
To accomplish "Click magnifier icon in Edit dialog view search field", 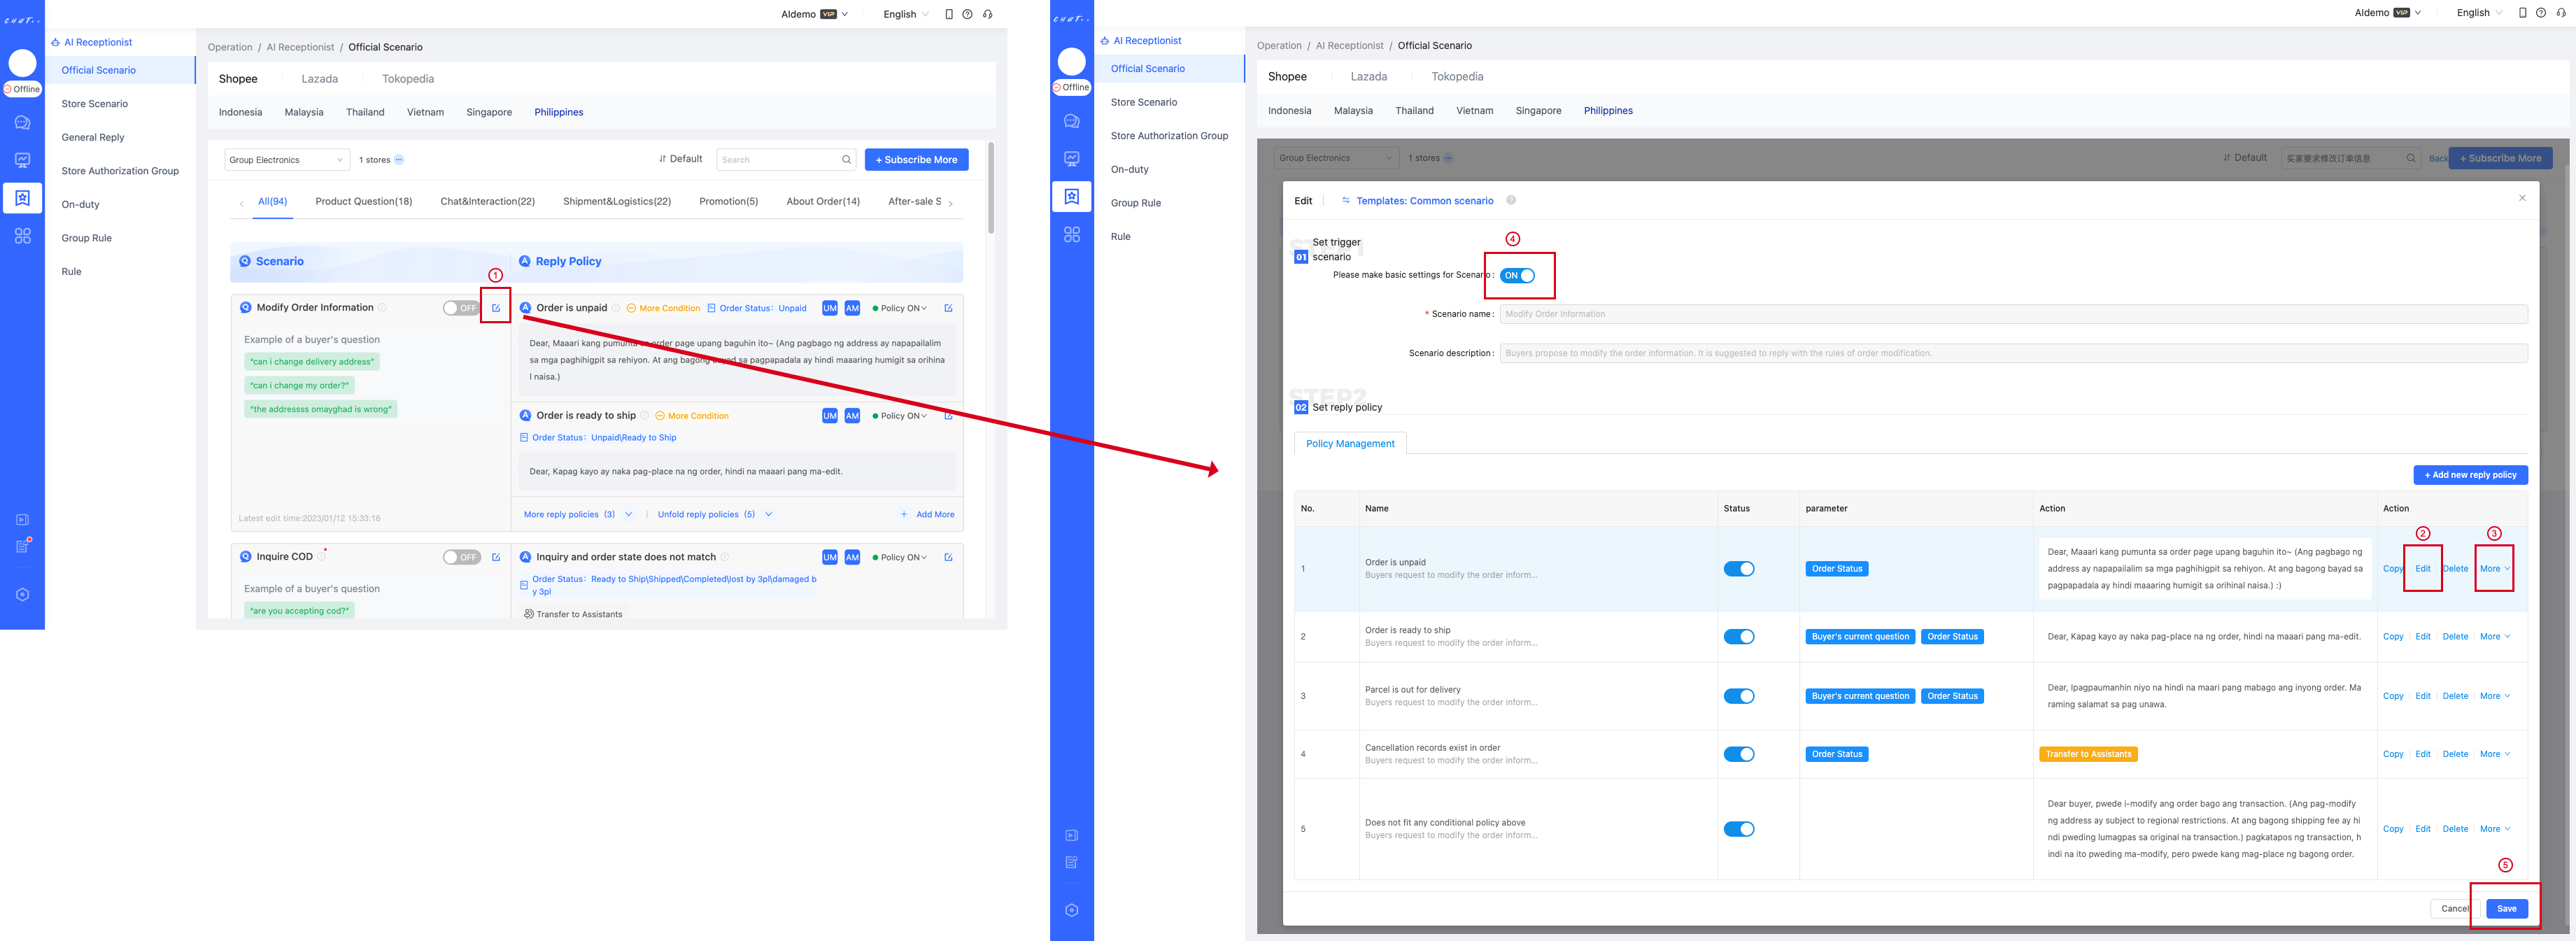I will (x=2411, y=158).
